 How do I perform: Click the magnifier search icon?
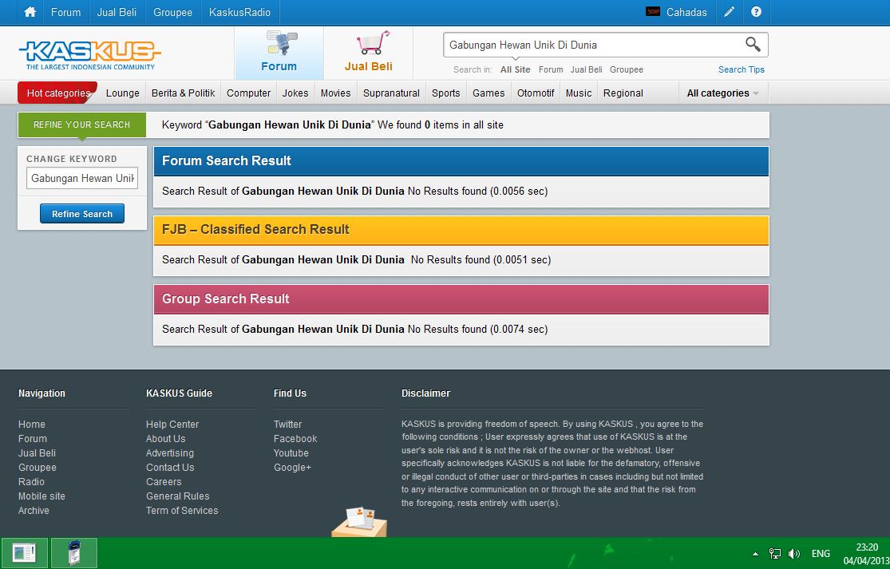(754, 44)
